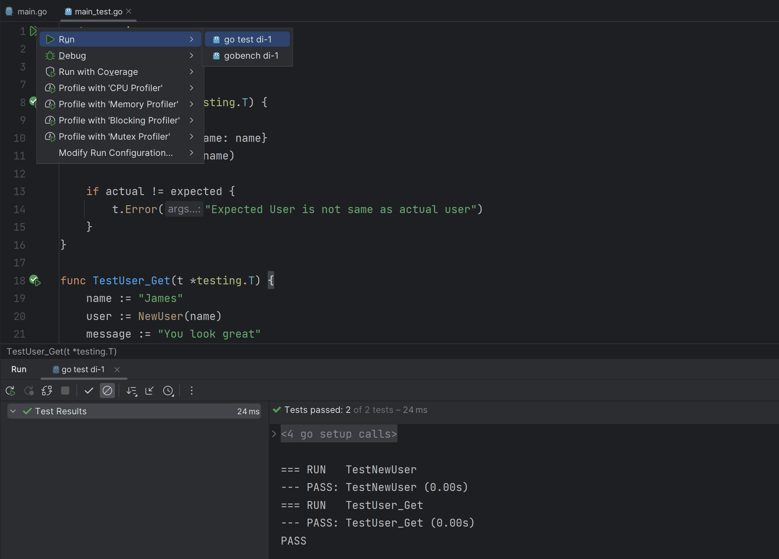779x559 pixels.
Task: Close the 'go test di-1' run tab
Action: coord(117,369)
